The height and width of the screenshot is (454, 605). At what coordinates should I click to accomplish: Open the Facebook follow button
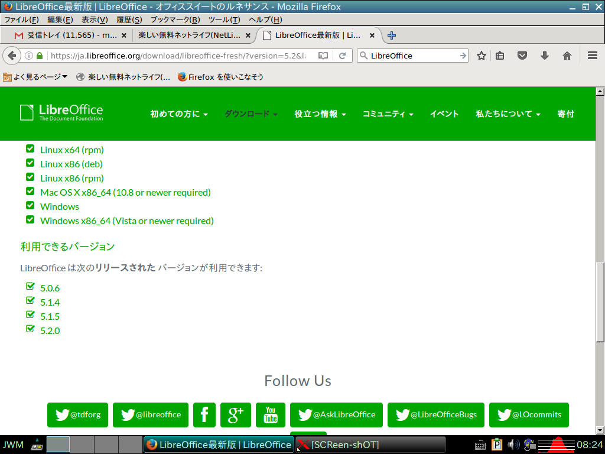point(204,414)
